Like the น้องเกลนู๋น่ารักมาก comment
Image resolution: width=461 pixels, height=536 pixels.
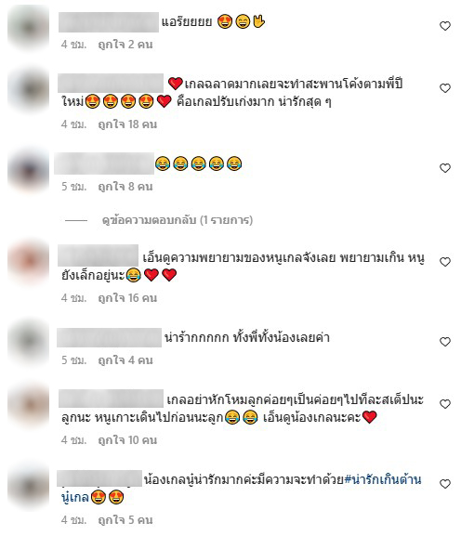click(x=444, y=484)
